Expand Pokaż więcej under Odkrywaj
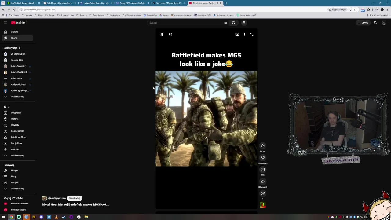This screenshot has width=391, height=220. coord(17,189)
